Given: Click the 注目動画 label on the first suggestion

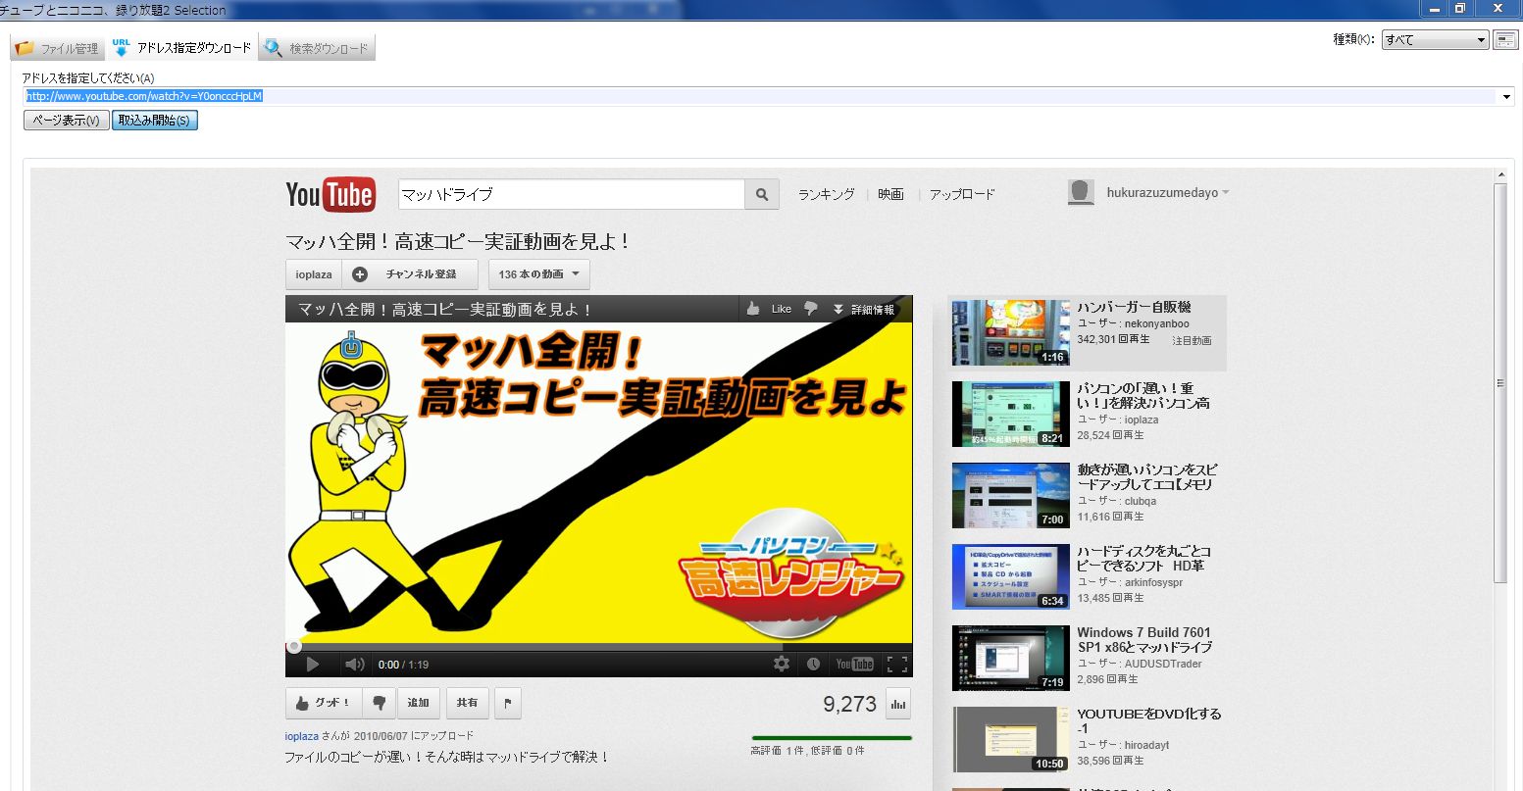Looking at the screenshot, I should point(1192,340).
